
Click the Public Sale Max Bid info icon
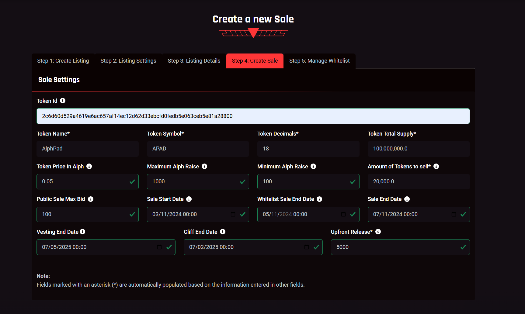91,199
